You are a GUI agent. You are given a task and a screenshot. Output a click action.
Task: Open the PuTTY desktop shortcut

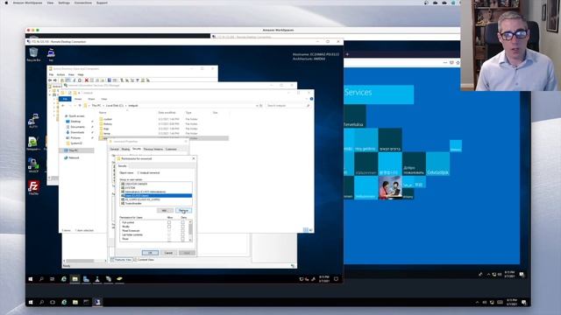[33, 121]
